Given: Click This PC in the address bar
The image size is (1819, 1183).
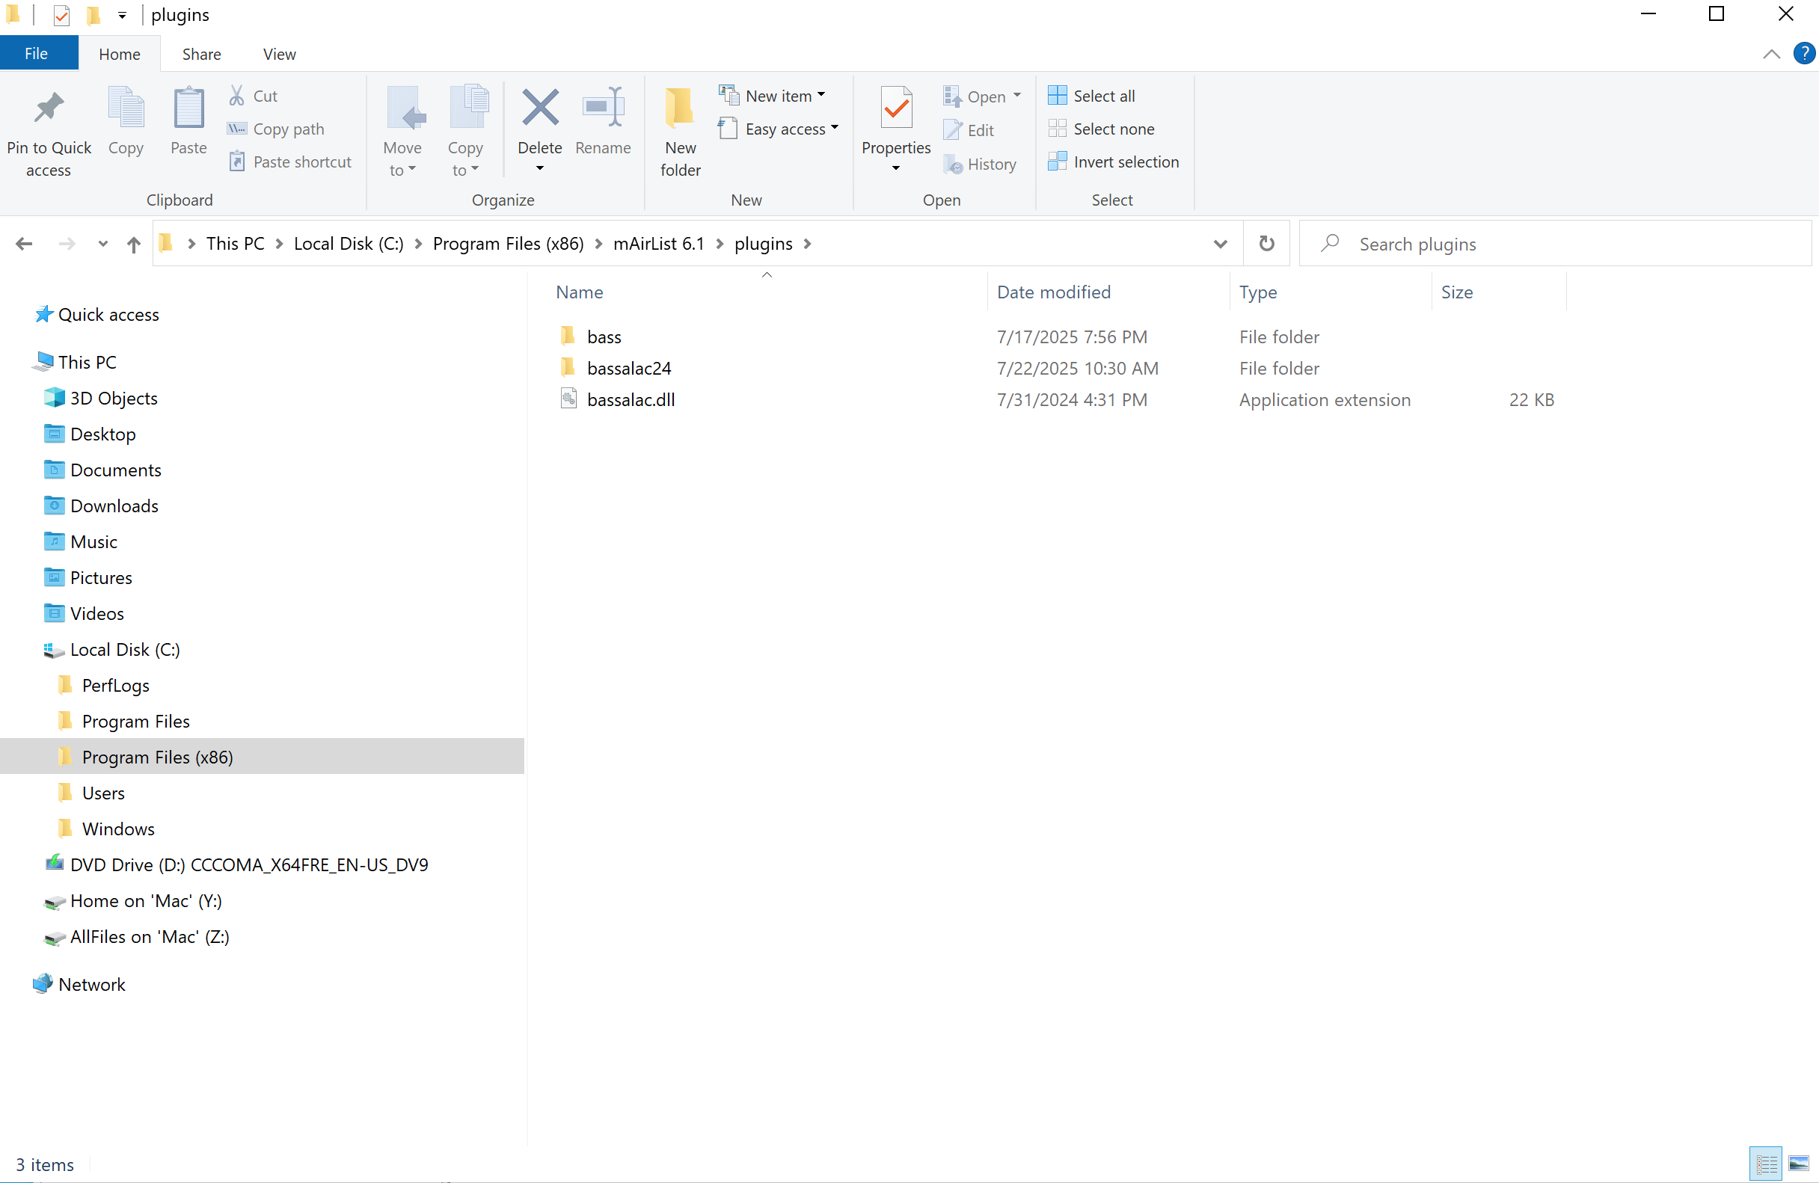Looking at the screenshot, I should pyautogui.click(x=236, y=244).
